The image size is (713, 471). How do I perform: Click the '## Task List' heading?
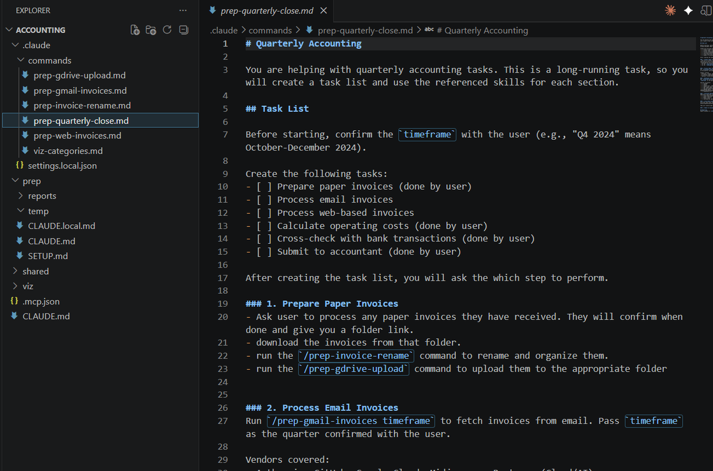[x=277, y=109]
